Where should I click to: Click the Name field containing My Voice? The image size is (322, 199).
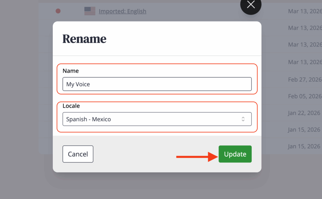click(157, 84)
